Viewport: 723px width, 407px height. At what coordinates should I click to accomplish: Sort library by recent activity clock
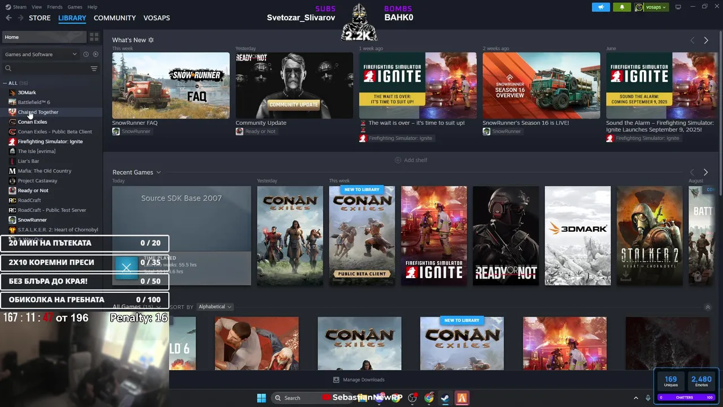pos(86,54)
